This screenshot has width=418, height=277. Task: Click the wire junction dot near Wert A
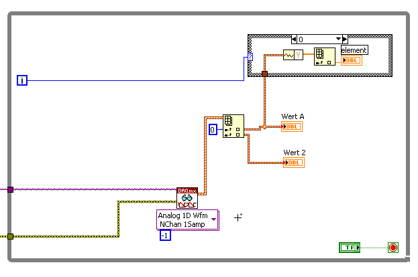click(x=264, y=127)
